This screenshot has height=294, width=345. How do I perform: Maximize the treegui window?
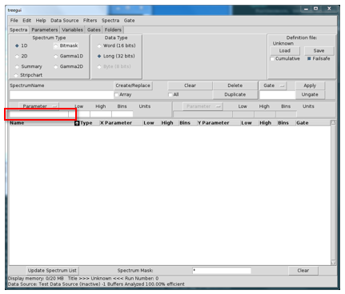click(316, 9)
